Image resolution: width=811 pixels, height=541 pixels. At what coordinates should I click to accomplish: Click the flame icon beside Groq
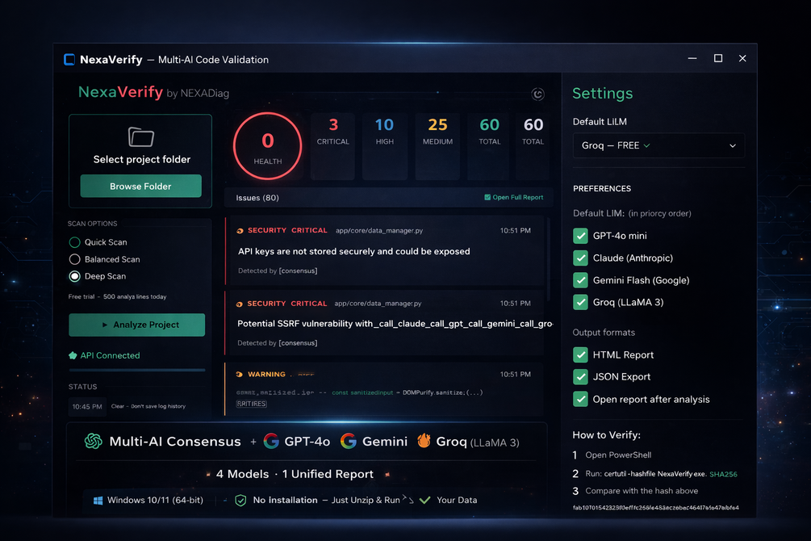(x=424, y=441)
